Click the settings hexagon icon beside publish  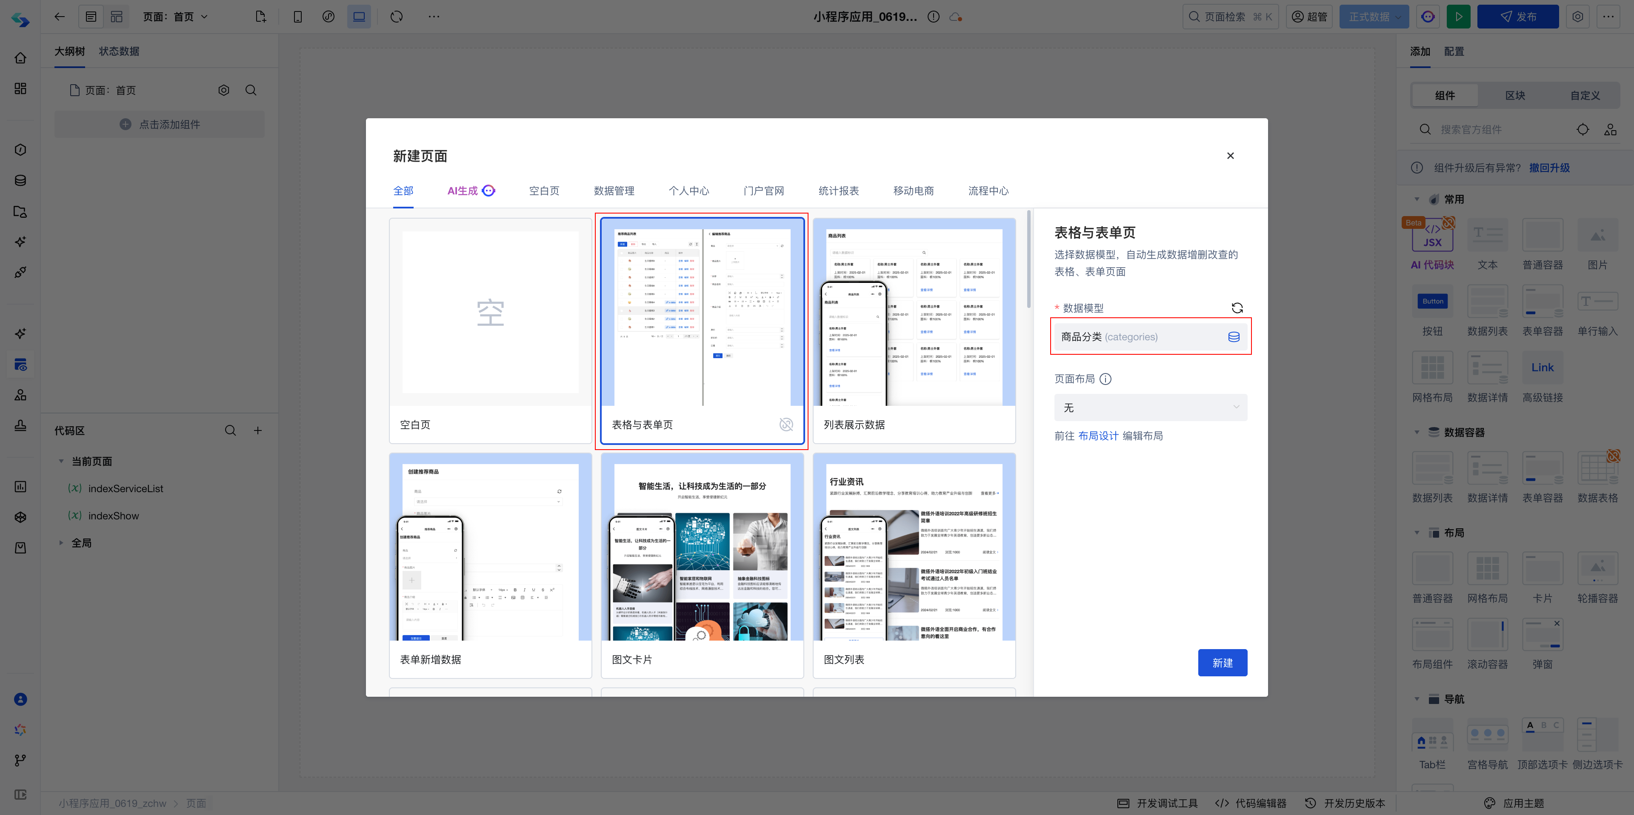click(1577, 17)
